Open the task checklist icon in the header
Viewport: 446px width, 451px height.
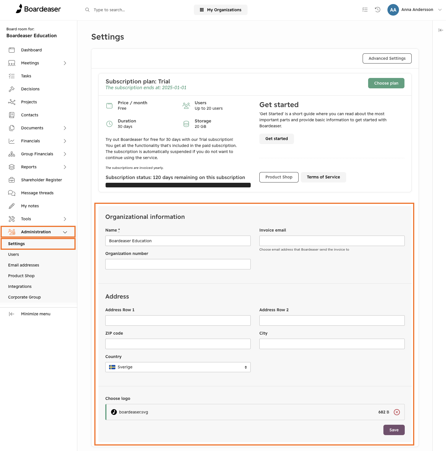point(365,10)
